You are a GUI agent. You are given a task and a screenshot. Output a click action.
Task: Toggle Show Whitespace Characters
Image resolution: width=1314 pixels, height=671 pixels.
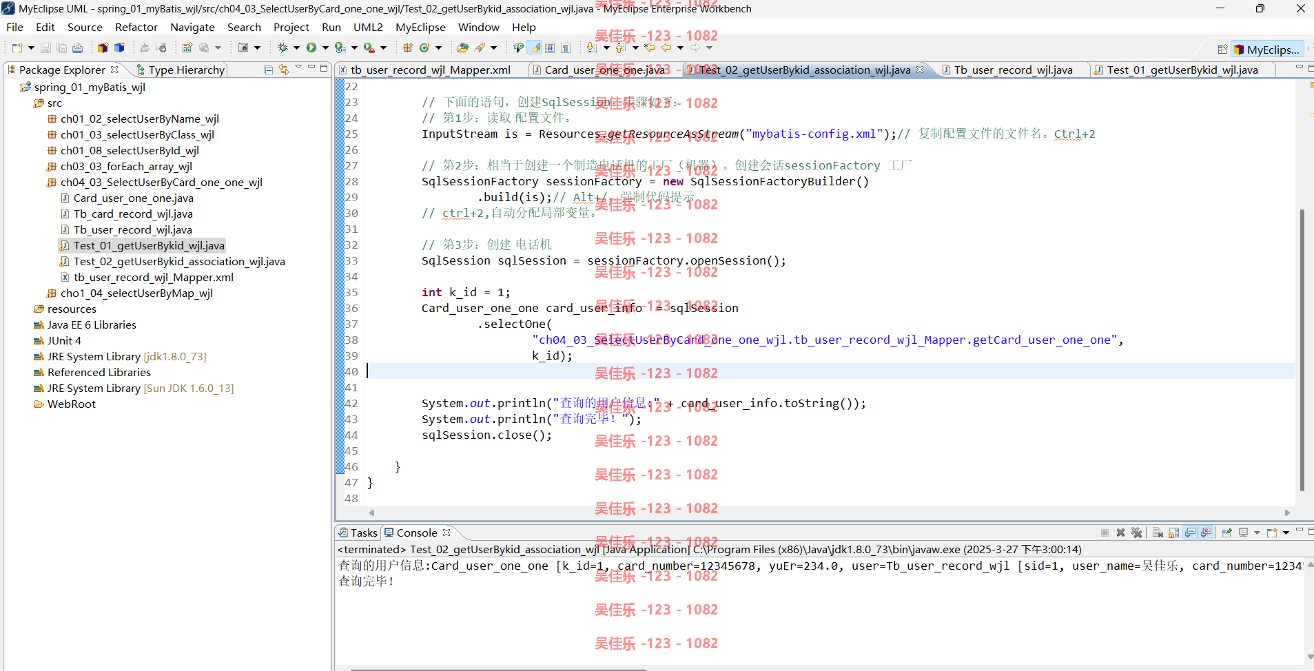pos(566,48)
